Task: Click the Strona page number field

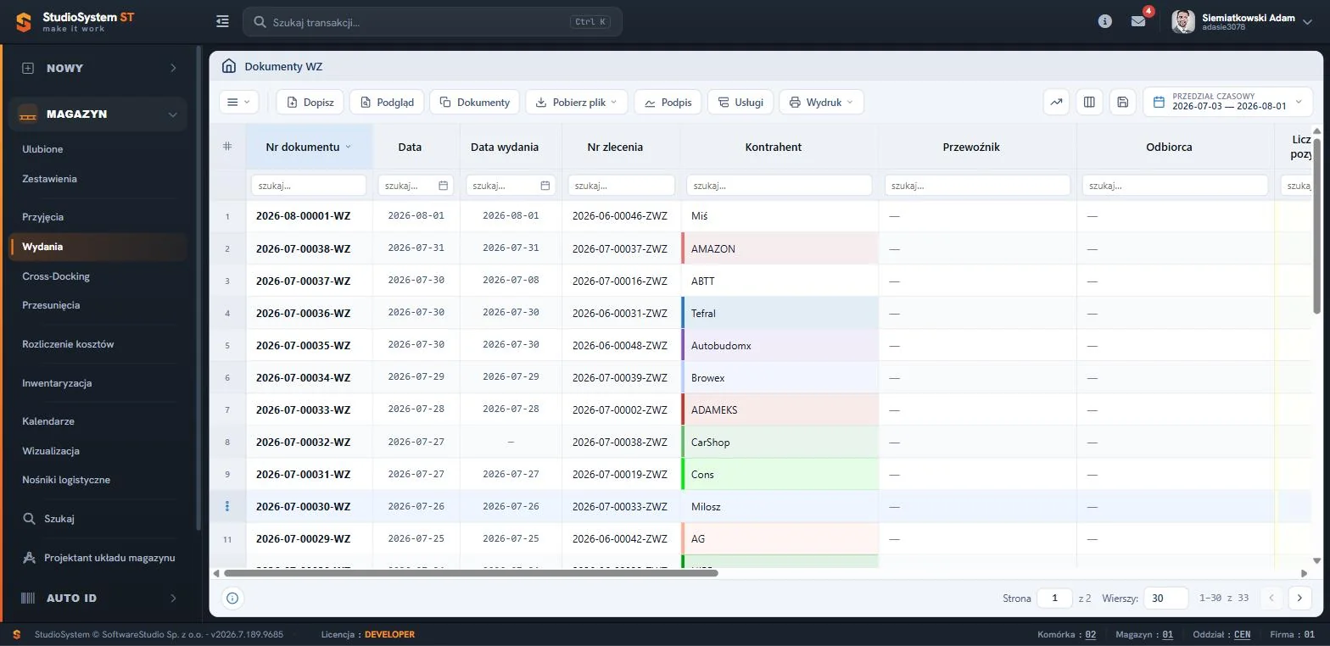Action: click(1055, 598)
